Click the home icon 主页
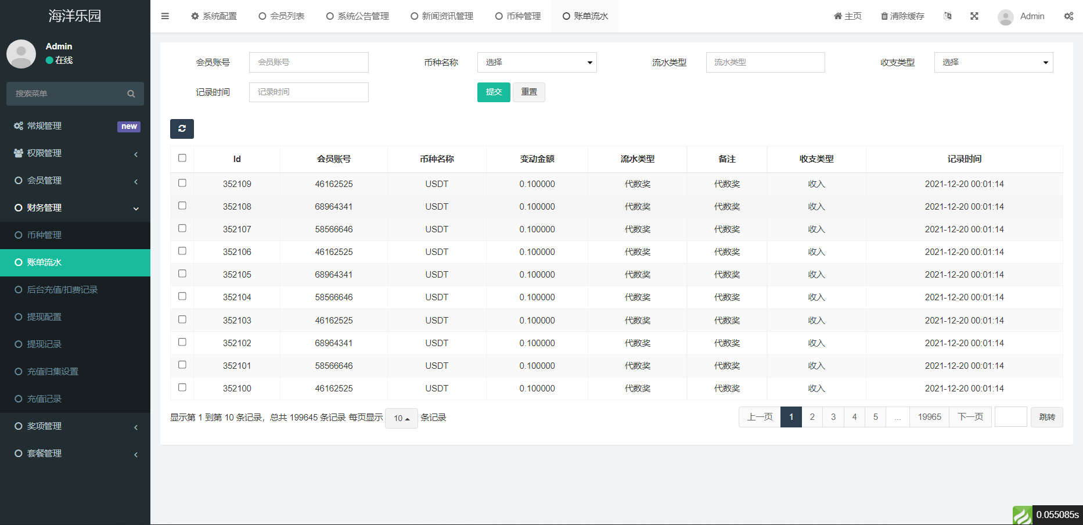 click(838, 16)
